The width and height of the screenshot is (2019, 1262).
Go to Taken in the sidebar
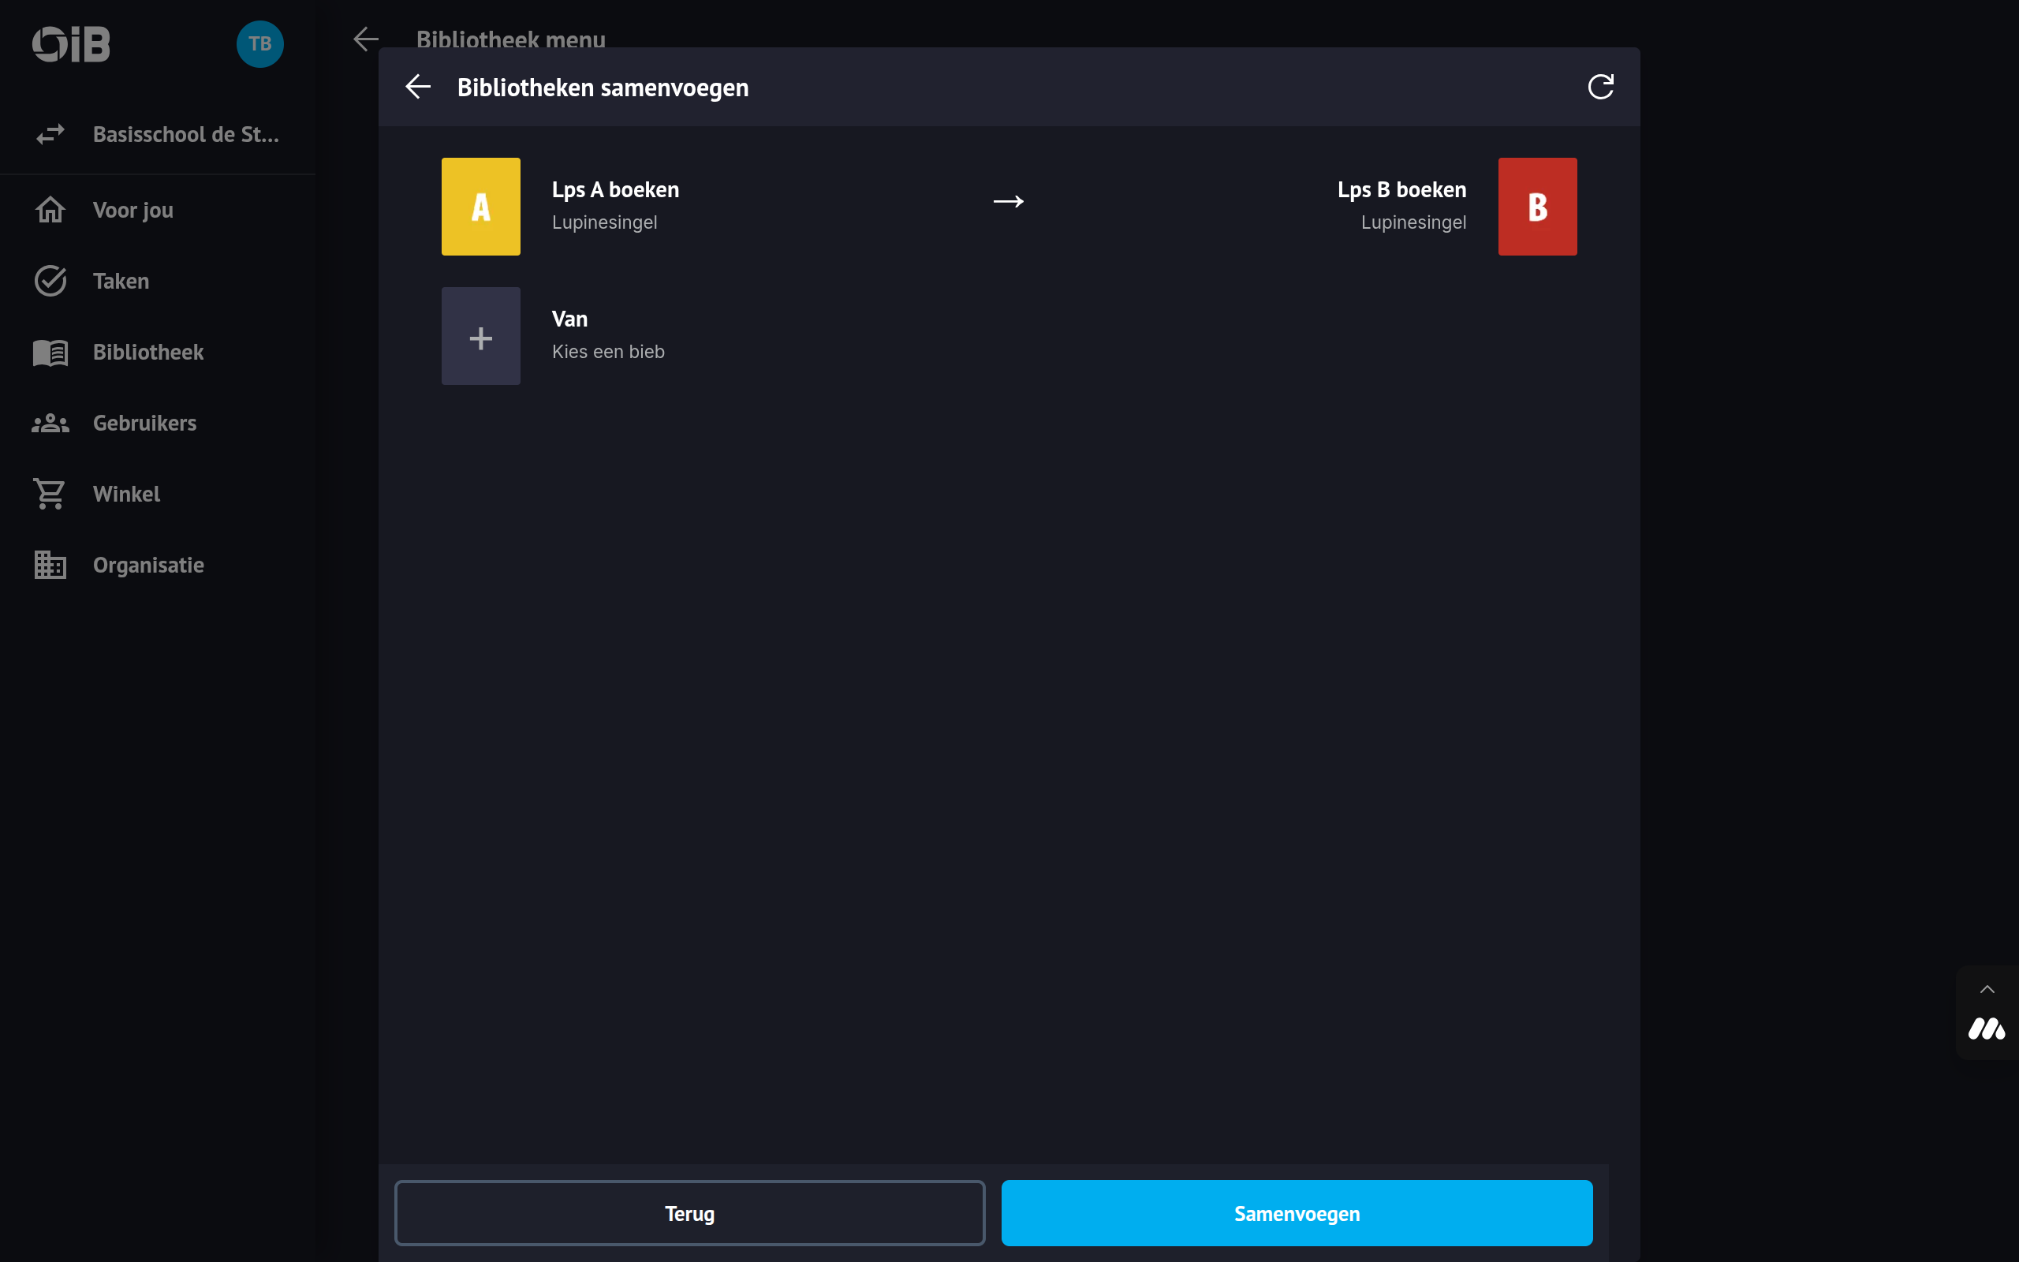coord(121,282)
